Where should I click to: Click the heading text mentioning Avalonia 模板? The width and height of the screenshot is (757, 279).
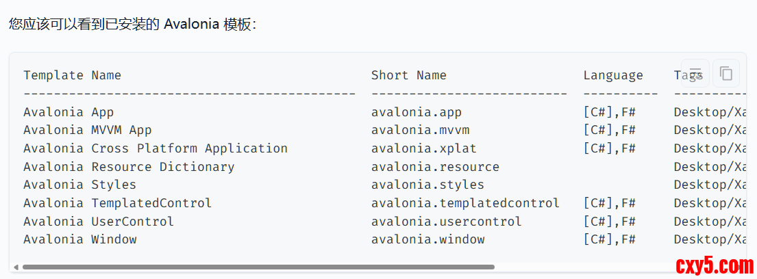click(x=132, y=25)
